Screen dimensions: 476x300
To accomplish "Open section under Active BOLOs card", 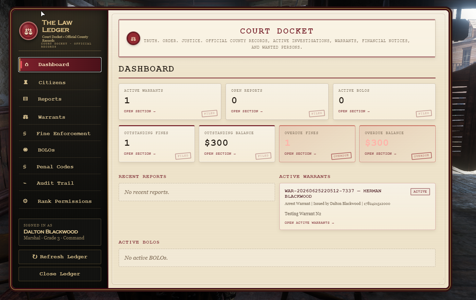I will 354,111.
